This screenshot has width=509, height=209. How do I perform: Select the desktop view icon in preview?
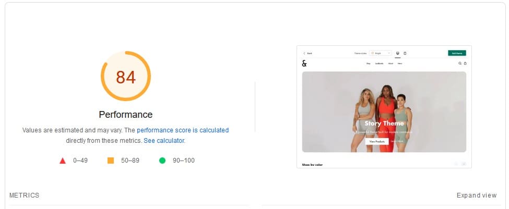click(x=398, y=53)
